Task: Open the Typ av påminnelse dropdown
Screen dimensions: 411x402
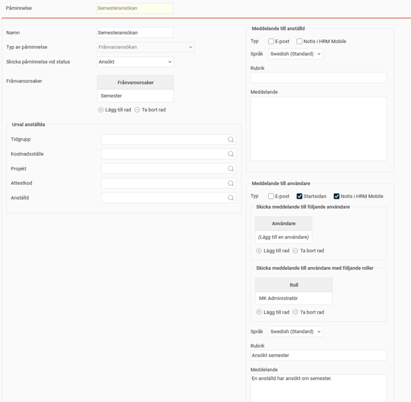Action: [x=145, y=47]
